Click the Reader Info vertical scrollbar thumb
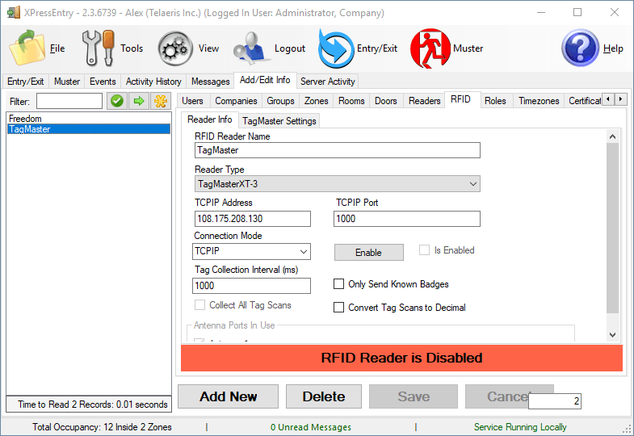This screenshot has width=634, height=436. 612,228
